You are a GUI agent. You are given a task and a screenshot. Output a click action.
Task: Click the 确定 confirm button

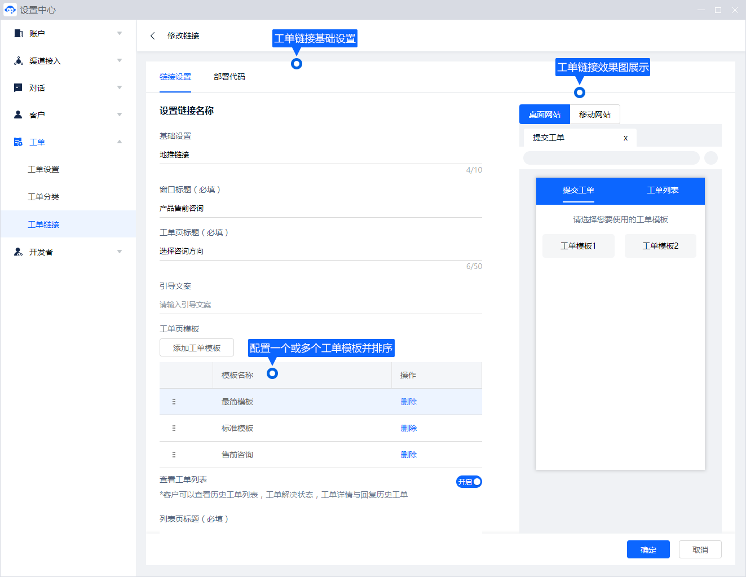pos(648,549)
